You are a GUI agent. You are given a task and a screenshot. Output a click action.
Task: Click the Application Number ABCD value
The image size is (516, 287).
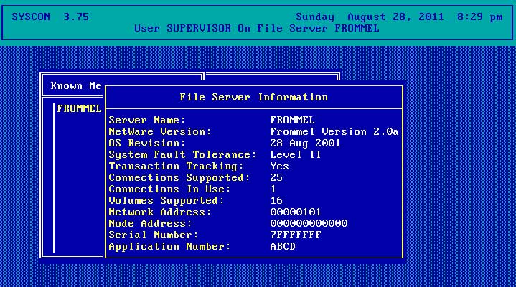click(x=282, y=247)
